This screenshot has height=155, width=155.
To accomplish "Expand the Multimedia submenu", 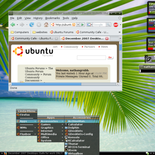I will [51, 134].
